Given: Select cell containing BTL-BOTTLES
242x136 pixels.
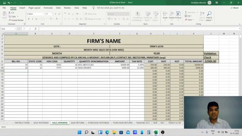Looking at the screenshot, I should [x=94, y=65].
